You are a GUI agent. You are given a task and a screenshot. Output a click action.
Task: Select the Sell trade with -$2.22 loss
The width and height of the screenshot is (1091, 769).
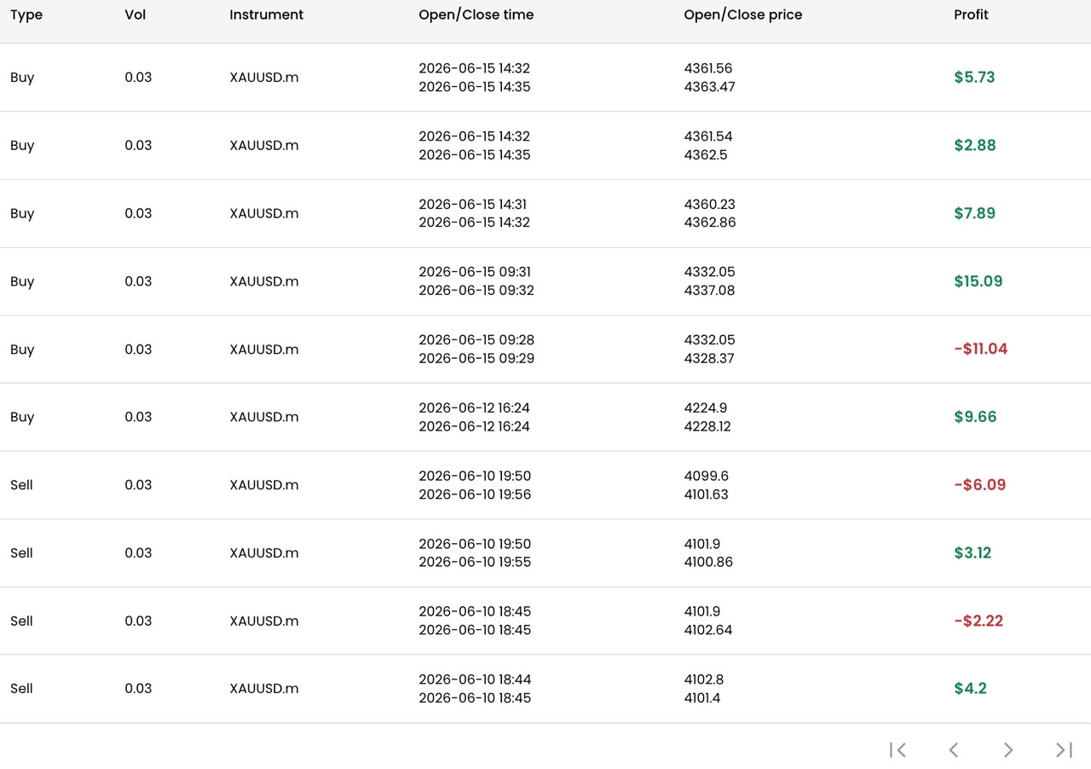pyautogui.click(x=545, y=621)
